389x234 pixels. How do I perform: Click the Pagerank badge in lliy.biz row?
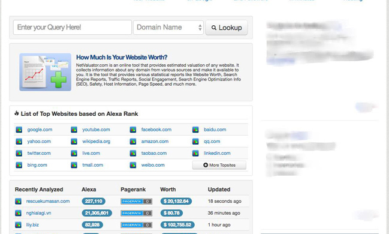pos(136,225)
